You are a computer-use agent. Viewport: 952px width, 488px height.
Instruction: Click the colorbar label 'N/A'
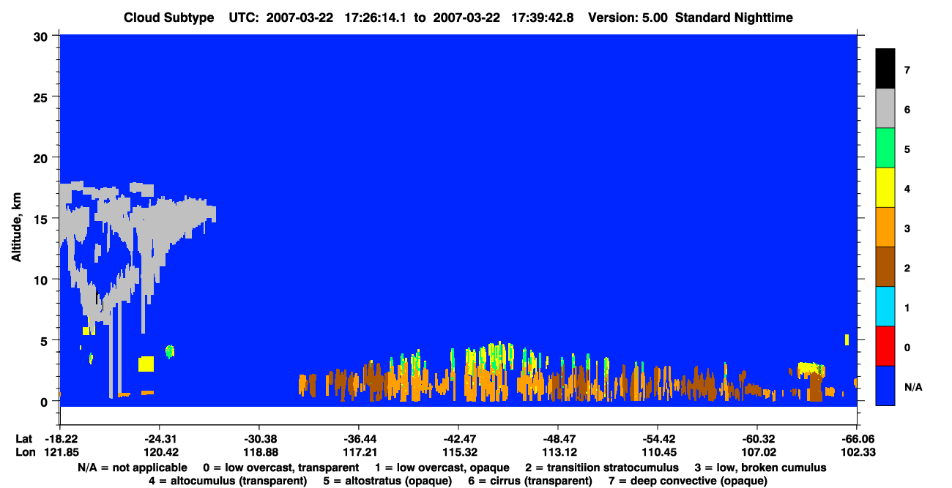click(914, 386)
